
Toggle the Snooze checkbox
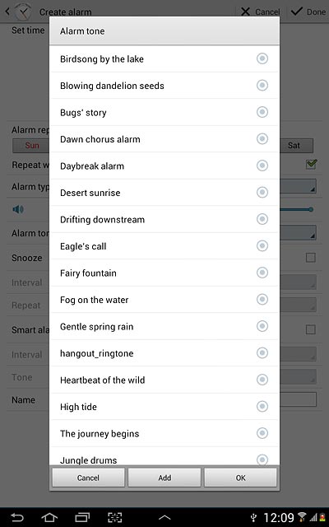[311, 258]
